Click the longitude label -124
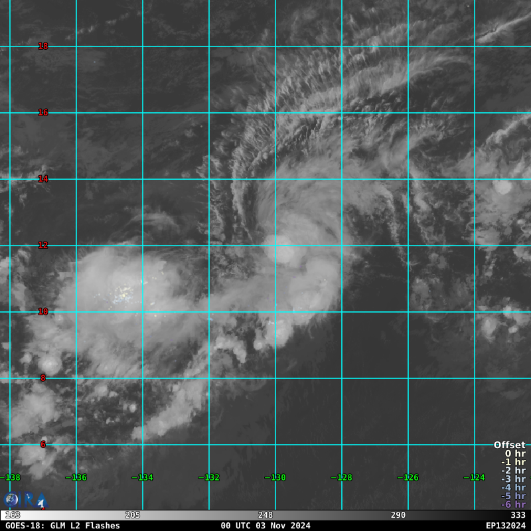The width and height of the screenshot is (531, 531). 475,477
